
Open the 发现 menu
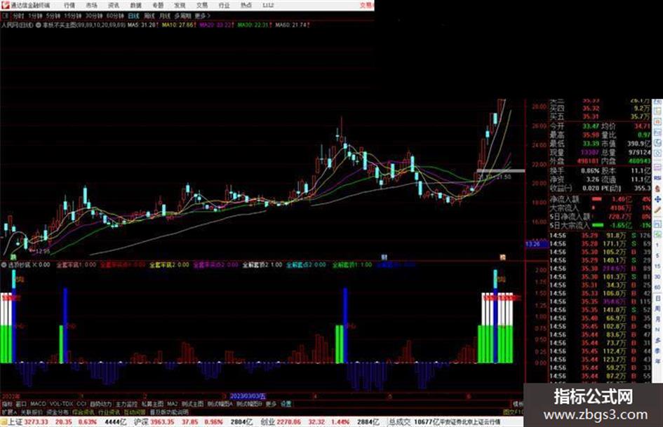pyautogui.click(x=180, y=6)
